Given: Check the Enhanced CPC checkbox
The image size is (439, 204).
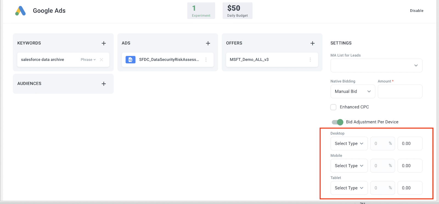Looking at the screenshot, I should tap(333, 107).
